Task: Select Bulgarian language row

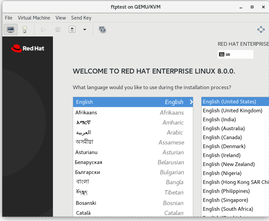Action: (133, 172)
